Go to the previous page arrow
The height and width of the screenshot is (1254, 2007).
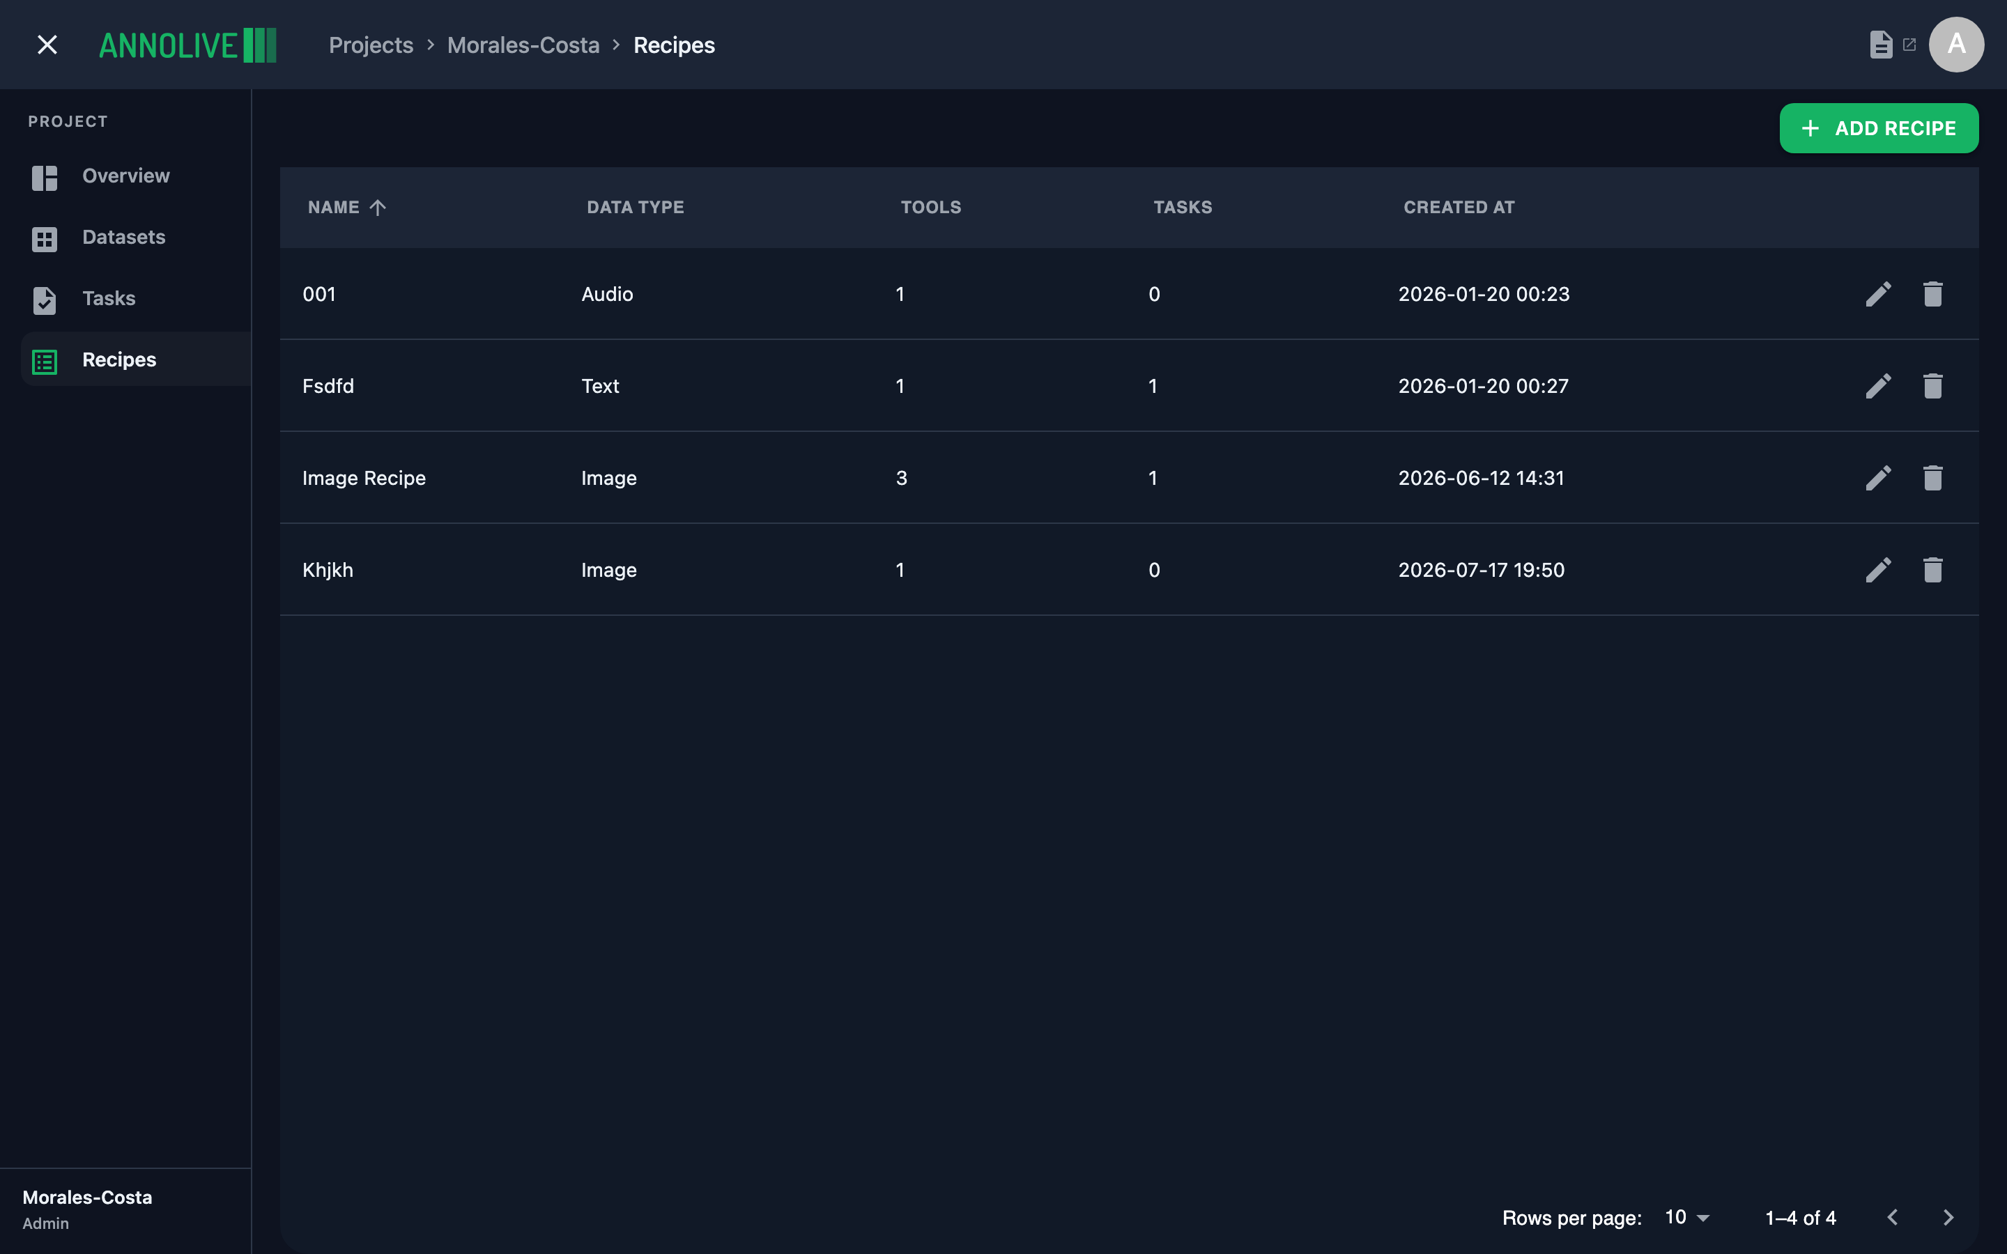(1893, 1218)
